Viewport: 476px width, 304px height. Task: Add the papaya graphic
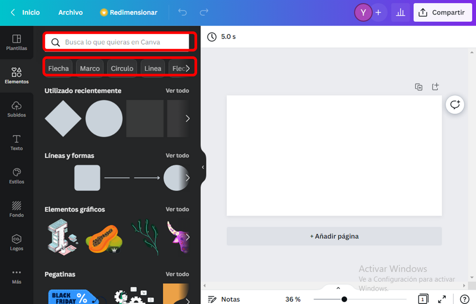[x=104, y=239]
